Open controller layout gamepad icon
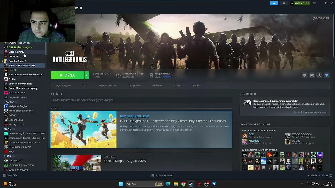This screenshot has width=335, height=188. coord(312,75)
